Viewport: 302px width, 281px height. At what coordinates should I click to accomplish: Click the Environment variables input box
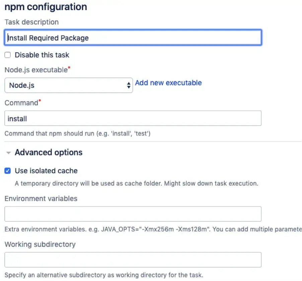(x=133, y=214)
